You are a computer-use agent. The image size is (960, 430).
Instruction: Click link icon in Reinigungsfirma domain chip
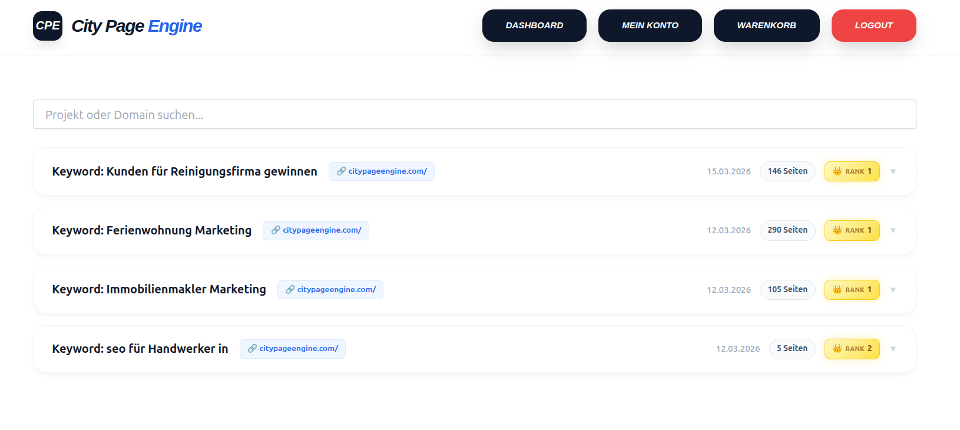pos(341,171)
